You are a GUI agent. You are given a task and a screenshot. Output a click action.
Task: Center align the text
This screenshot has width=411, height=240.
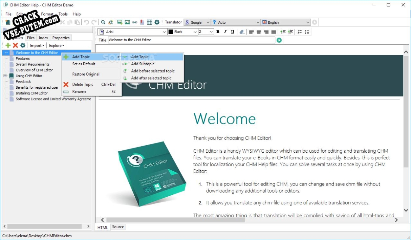259,32
